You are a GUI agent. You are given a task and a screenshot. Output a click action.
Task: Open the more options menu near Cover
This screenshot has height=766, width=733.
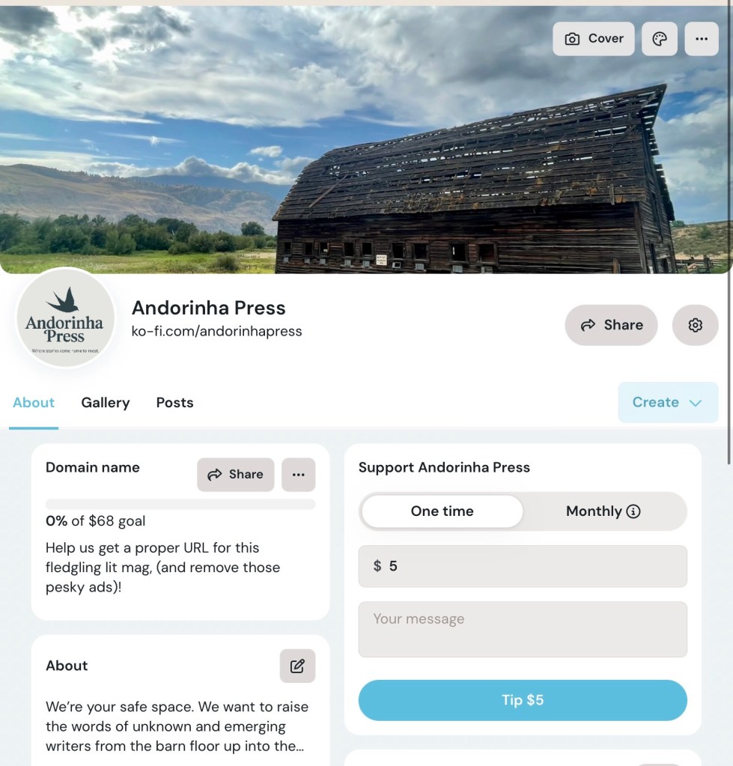(701, 38)
